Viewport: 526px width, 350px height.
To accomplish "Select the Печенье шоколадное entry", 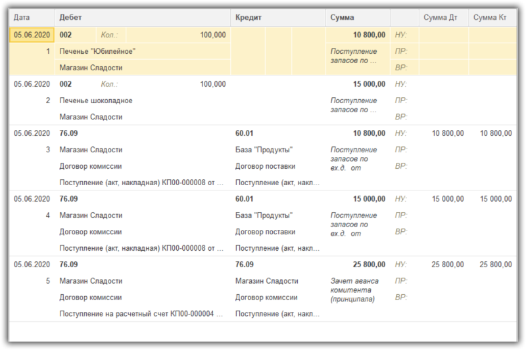I will [96, 100].
